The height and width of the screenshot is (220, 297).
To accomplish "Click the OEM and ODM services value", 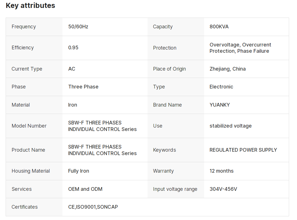I will [x=85, y=189].
